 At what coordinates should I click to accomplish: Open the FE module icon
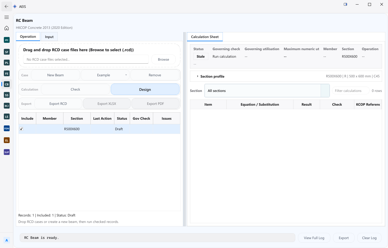point(7,73)
